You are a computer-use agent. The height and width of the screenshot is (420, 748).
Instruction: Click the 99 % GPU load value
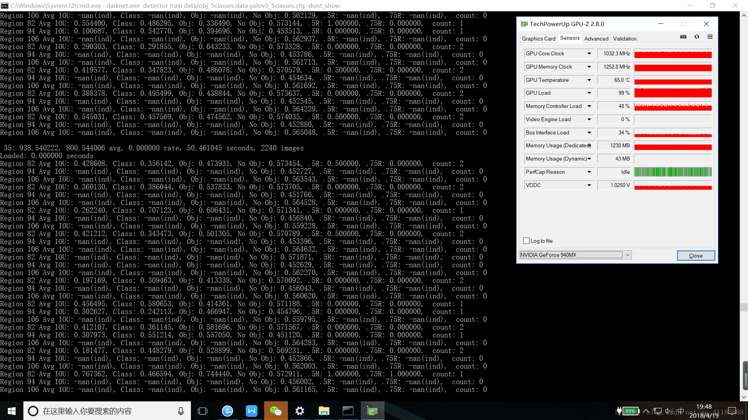tap(614, 93)
